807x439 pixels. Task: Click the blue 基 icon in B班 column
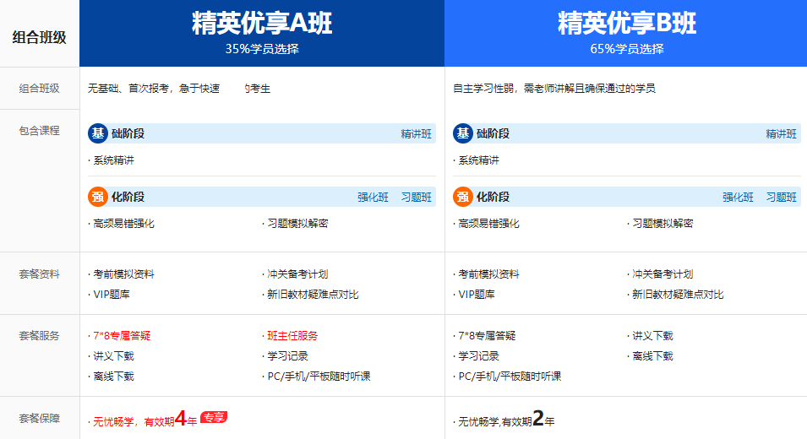[463, 133]
